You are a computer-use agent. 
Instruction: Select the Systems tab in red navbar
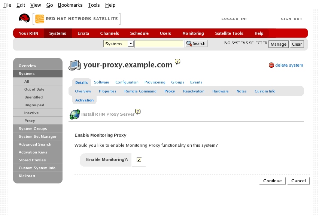coord(58,33)
